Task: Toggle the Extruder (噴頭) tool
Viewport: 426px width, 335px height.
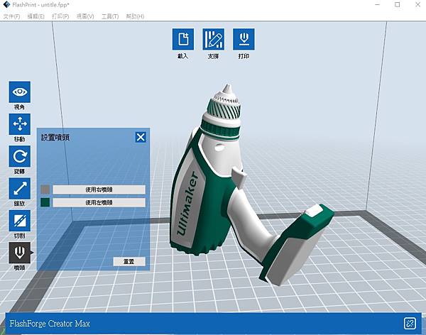Action: tap(20, 253)
